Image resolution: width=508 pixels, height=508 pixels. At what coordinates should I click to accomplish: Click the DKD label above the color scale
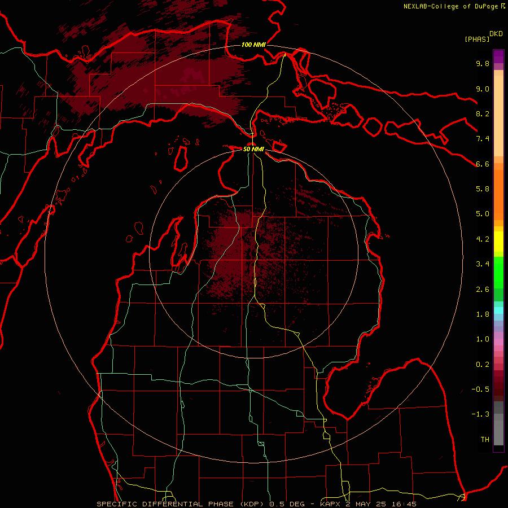[x=496, y=34]
